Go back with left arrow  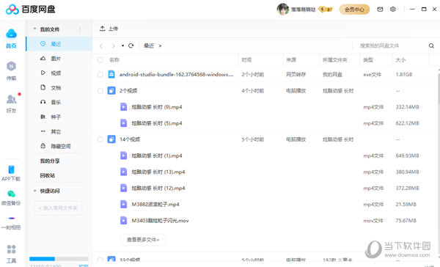101,45
